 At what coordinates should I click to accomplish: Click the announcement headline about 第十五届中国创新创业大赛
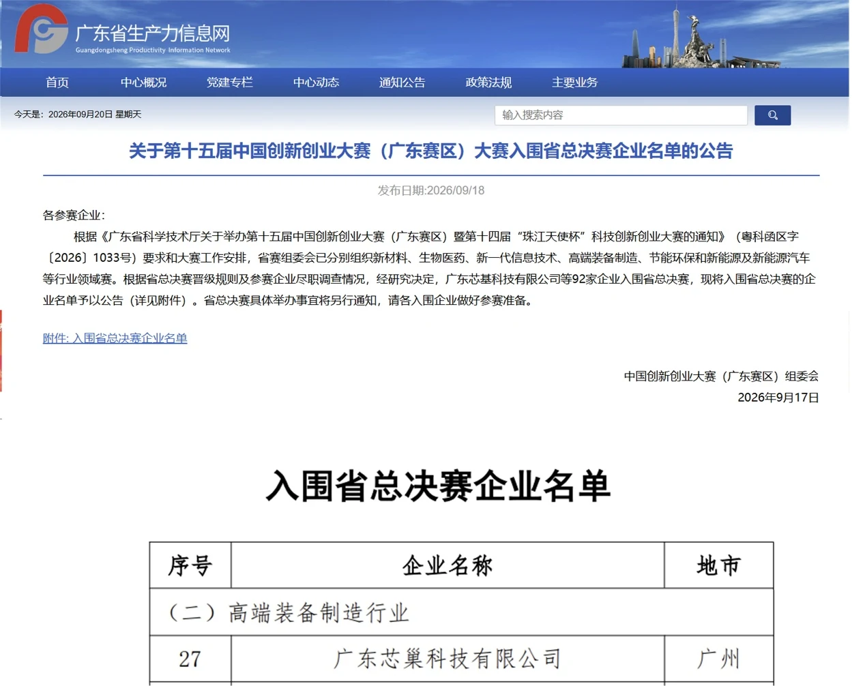431,151
